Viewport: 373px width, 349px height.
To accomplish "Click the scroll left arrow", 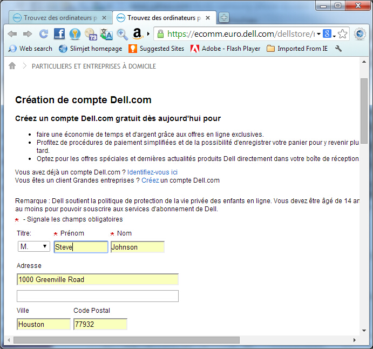I will point(9,340).
